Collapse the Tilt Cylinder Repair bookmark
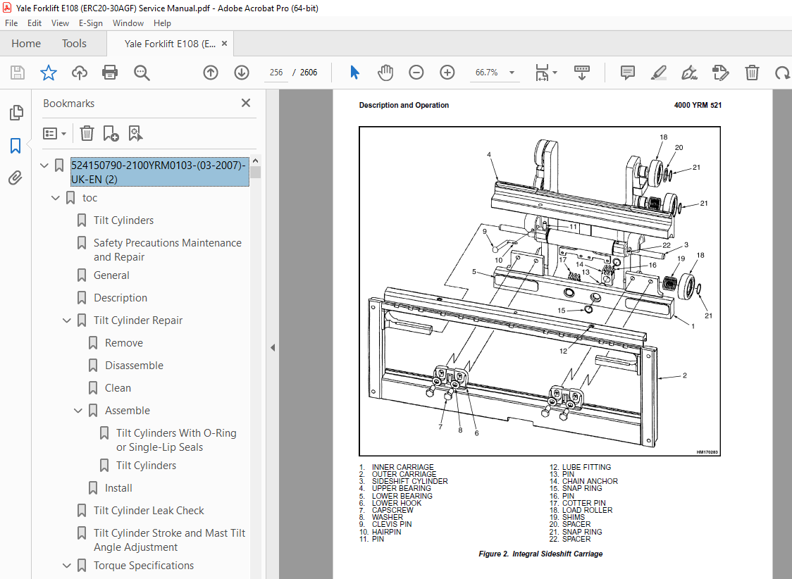The height and width of the screenshot is (579, 792). click(x=67, y=320)
